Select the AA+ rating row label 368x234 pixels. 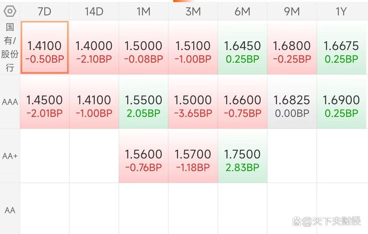point(10,156)
